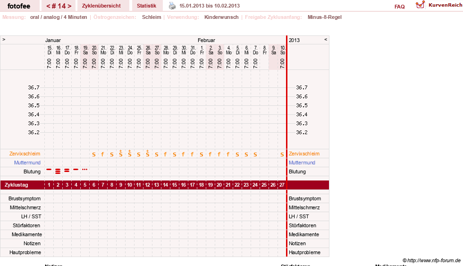Click the mucus 'S' symbol on cycle day 24
The height and width of the screenshot is (266, 463).
click(255, 154)
